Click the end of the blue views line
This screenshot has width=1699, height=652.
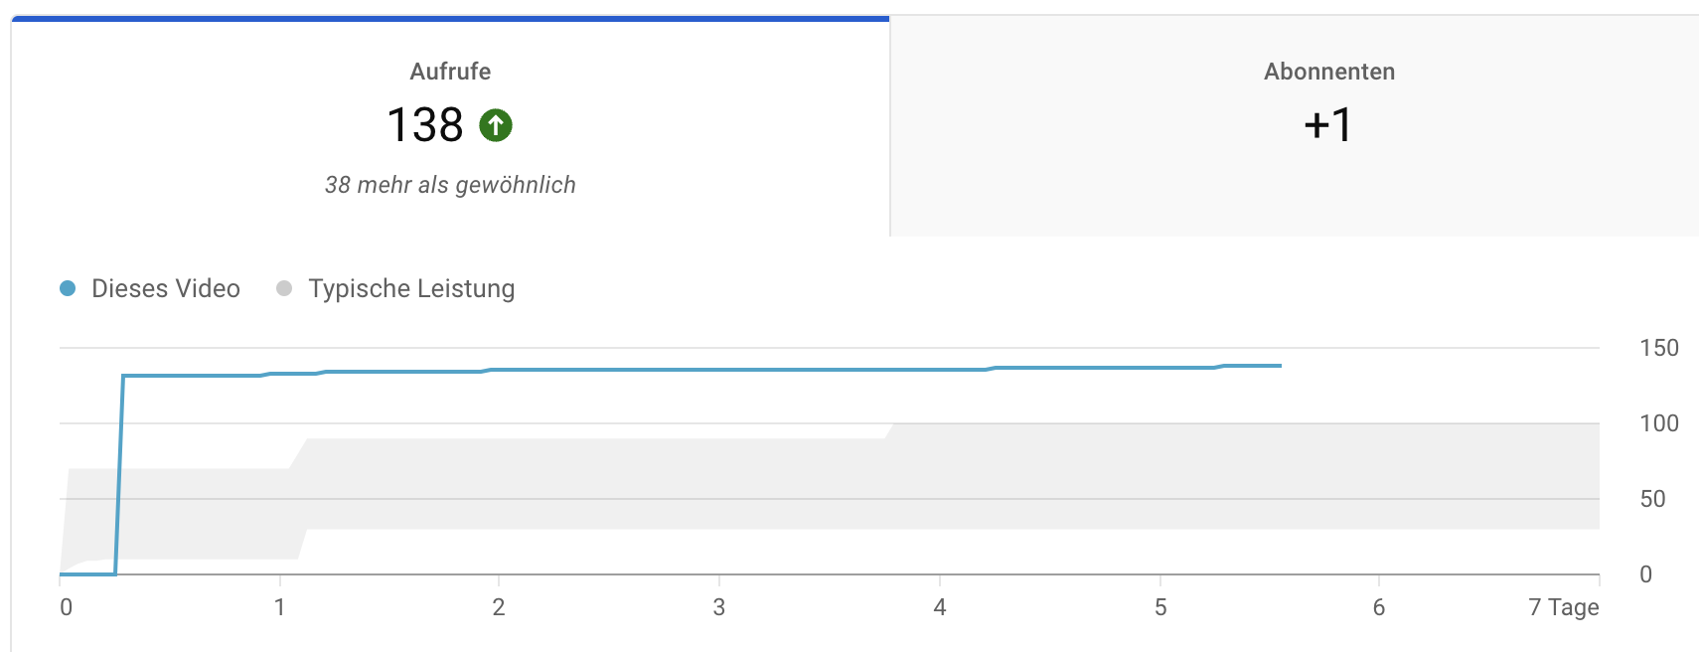1280,366
